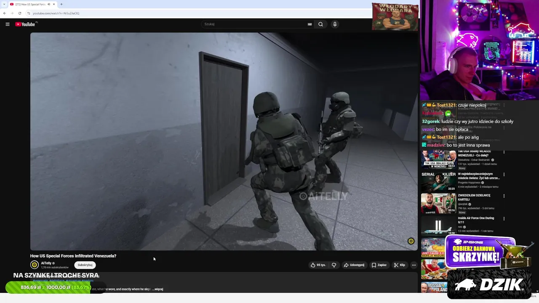Image resolution: width=539 pixels, height=303 pixels.
Task: Like the video (95 tys.)
Action: tap(318, 265)
